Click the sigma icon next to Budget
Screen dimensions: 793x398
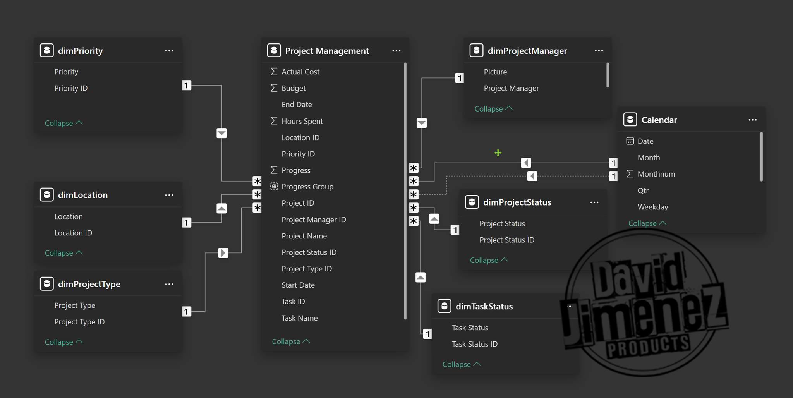(x=274, y=88)
